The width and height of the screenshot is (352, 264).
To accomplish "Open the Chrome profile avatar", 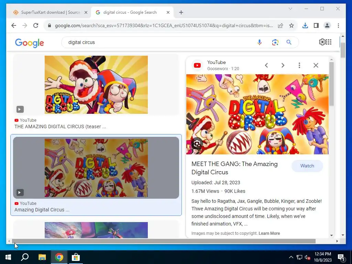I will point(327,25).
